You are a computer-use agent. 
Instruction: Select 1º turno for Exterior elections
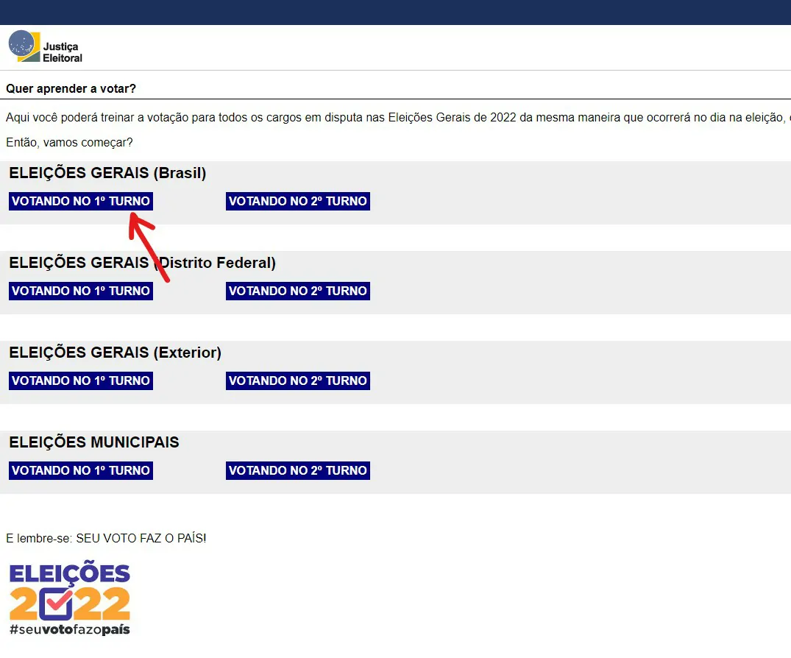click(81, 381)
